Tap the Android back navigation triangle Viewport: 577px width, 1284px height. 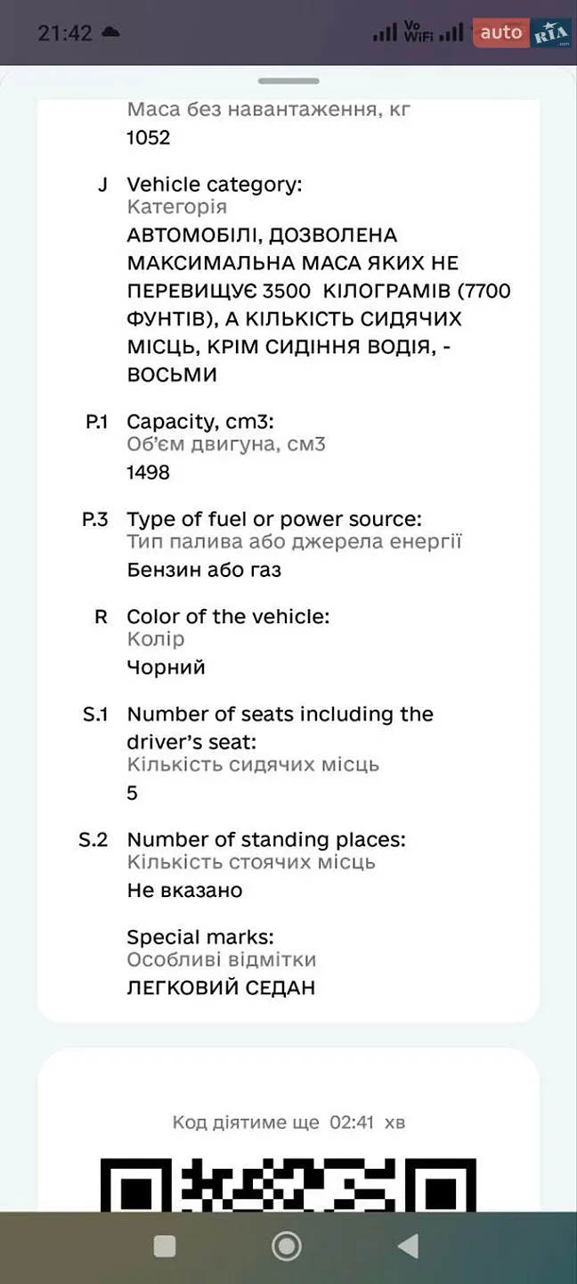pos(409,1246)
